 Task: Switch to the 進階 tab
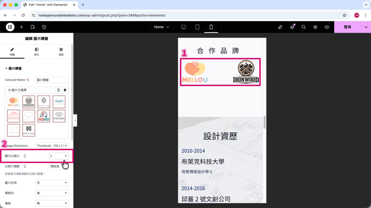pos(61,52)
